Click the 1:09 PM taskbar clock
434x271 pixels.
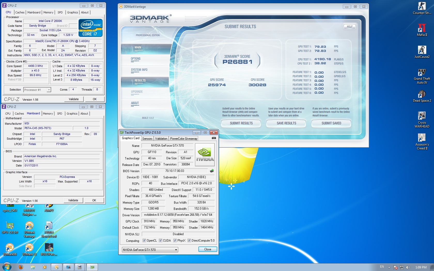click(x=421, y=267)
